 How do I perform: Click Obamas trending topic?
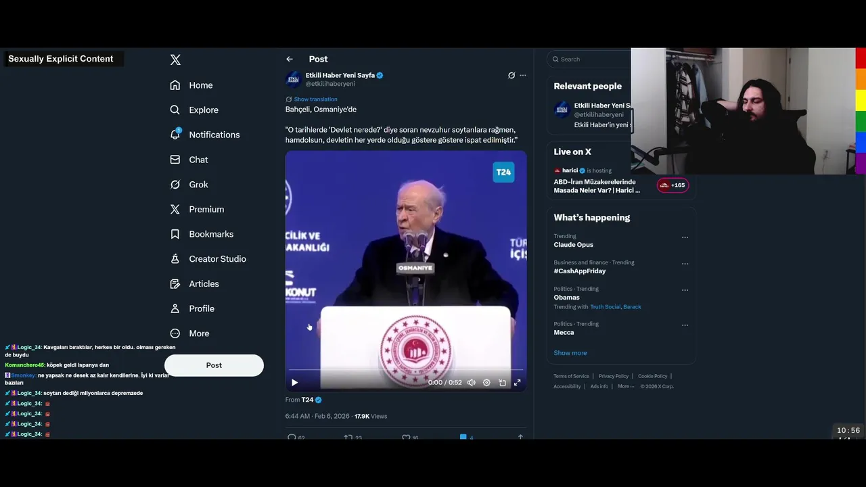point(567,298)
